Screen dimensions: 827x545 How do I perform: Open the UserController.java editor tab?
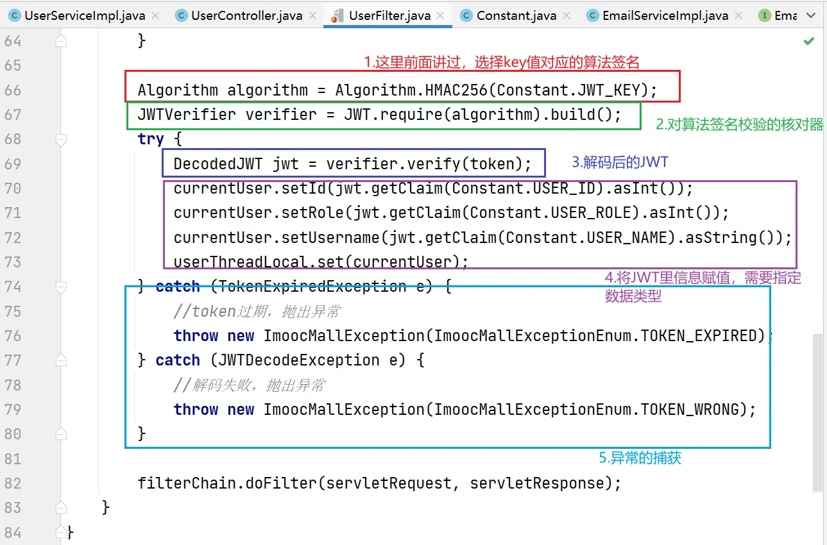pos(246,15)
